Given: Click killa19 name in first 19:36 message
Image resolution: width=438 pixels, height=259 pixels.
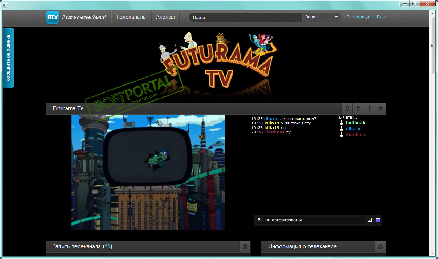Looking at the screenshot, I should (272, 123).
